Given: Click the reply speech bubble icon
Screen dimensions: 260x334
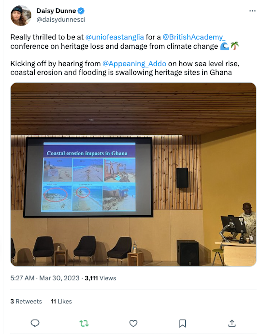Looking at the screenshot, I should 35,323.
